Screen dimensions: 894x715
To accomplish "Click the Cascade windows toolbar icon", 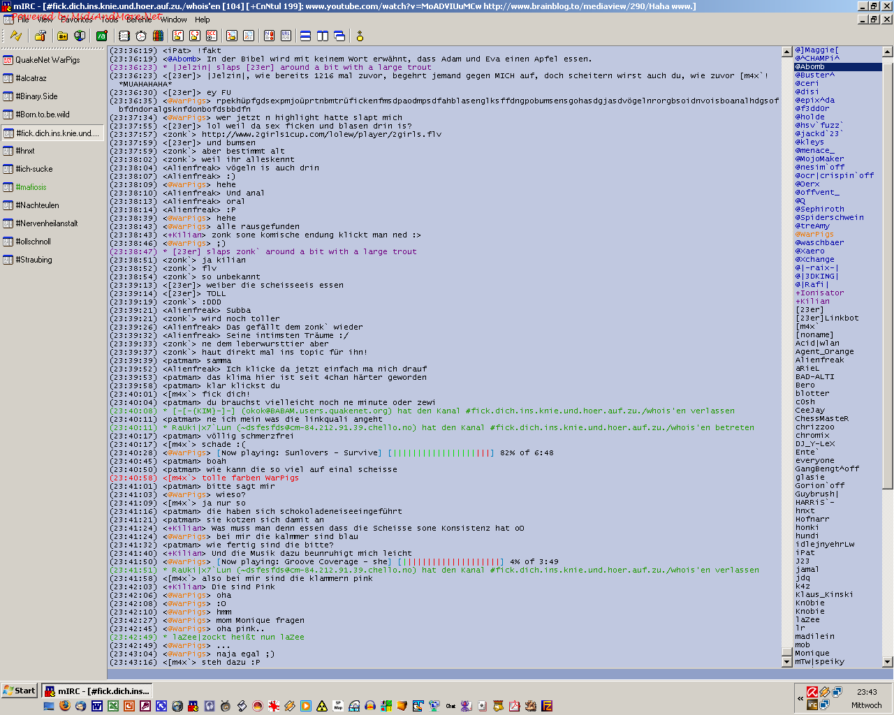I will tap(339, 36).
